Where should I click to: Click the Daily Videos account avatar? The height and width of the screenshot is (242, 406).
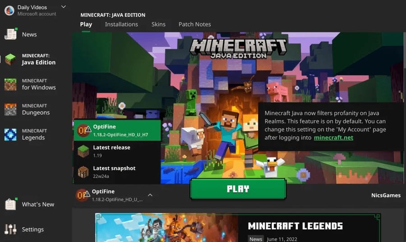tap(9, 10)
